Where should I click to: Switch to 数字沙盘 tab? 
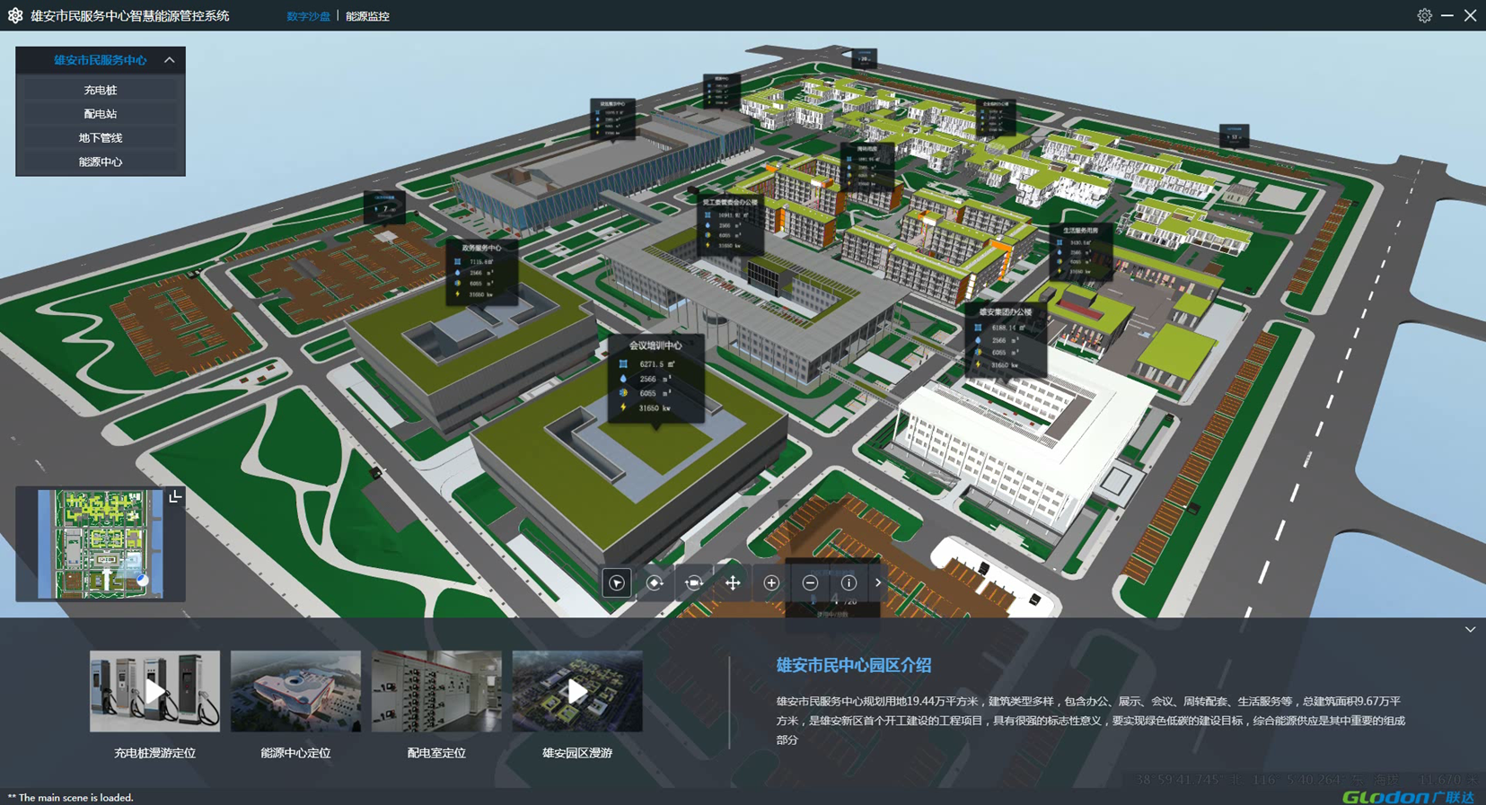pos(308,16)
